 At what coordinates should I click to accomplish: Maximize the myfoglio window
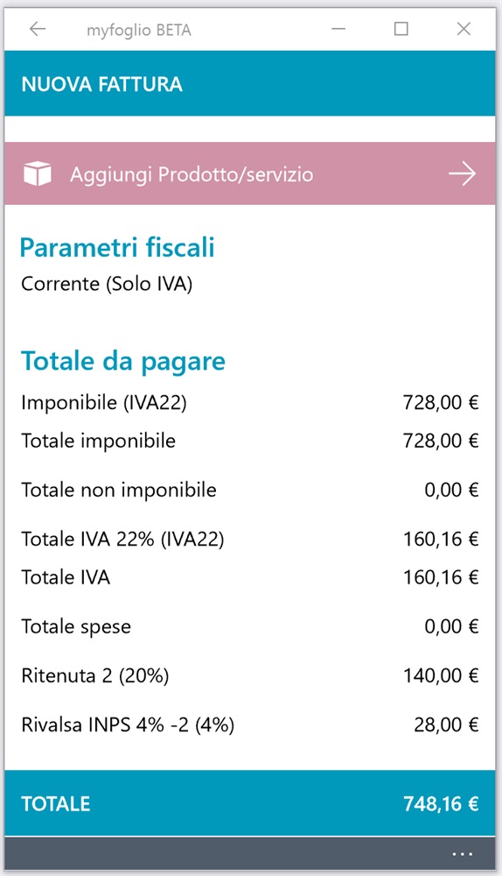pyautogui.click(x=401, y=29)
